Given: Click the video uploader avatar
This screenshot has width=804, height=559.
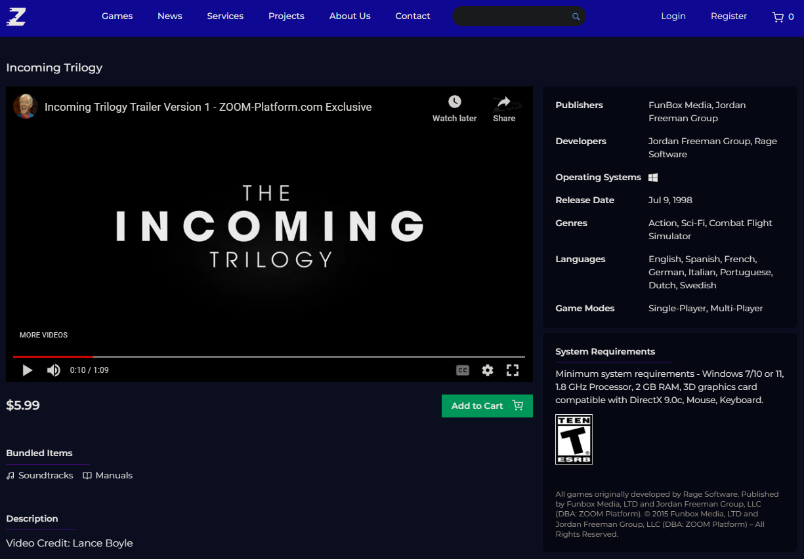Looking at the screenshot, I should click(x=25, y=106).
